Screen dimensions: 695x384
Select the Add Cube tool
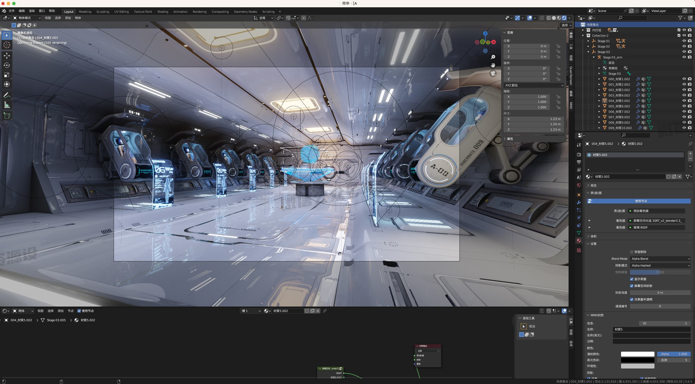[x=7, y=116]
